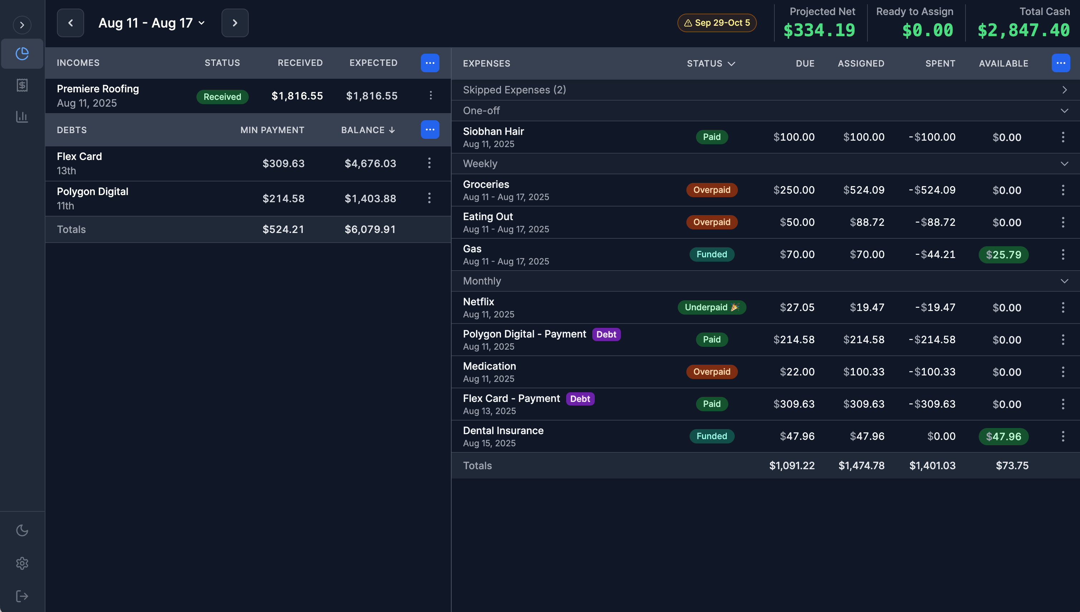The image size is (1080, 612).
Task: Click the Dental Insurance expense name
Action: coord(503,431)
